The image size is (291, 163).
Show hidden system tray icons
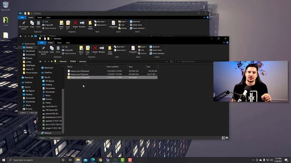pyautogui.click(x=253, y=160)
